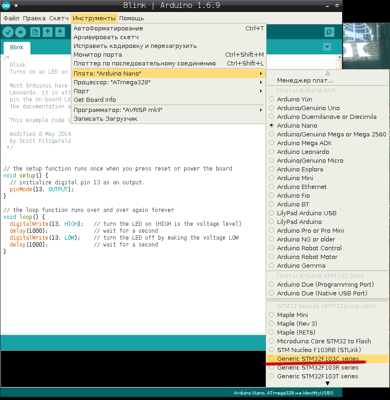Open the Правка menu

[x=34, y=18]
